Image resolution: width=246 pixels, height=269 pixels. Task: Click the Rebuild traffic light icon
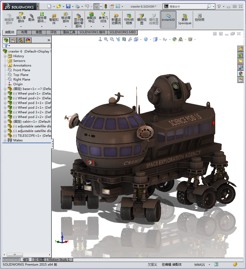coord(106,6)
